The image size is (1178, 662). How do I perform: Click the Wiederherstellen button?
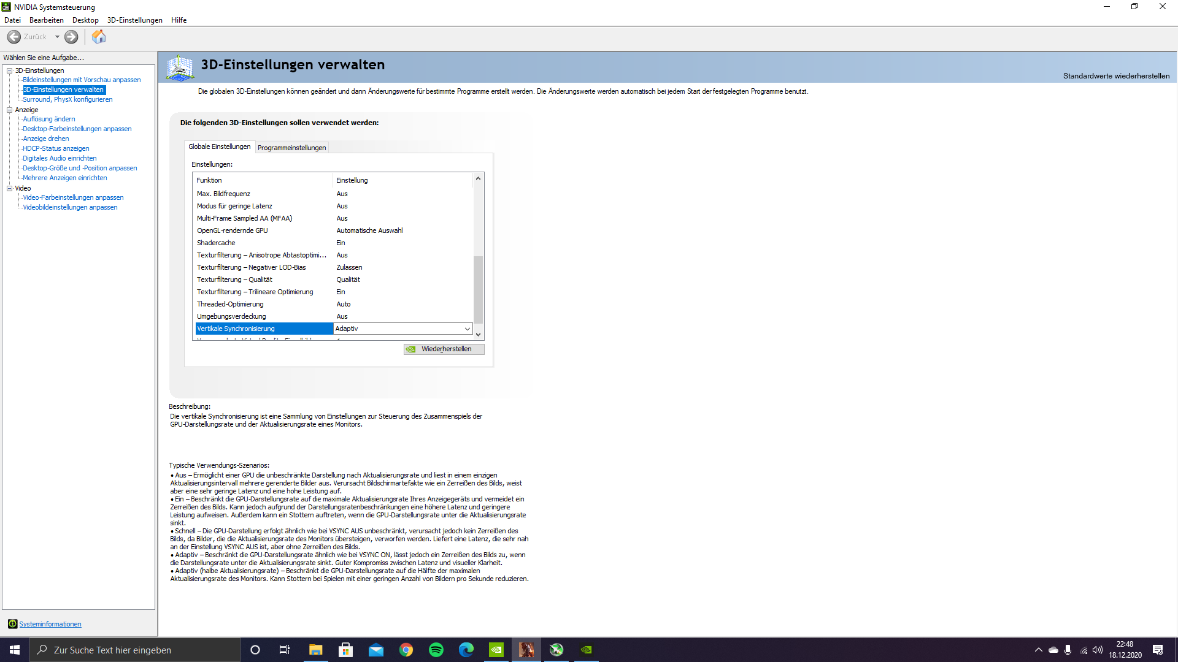click(444, 349)
